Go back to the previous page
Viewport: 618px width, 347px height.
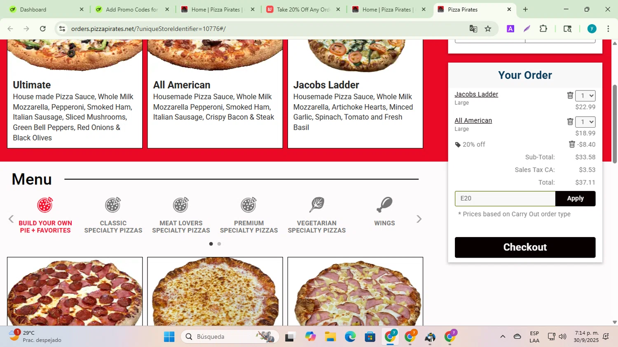coord(10,29)
